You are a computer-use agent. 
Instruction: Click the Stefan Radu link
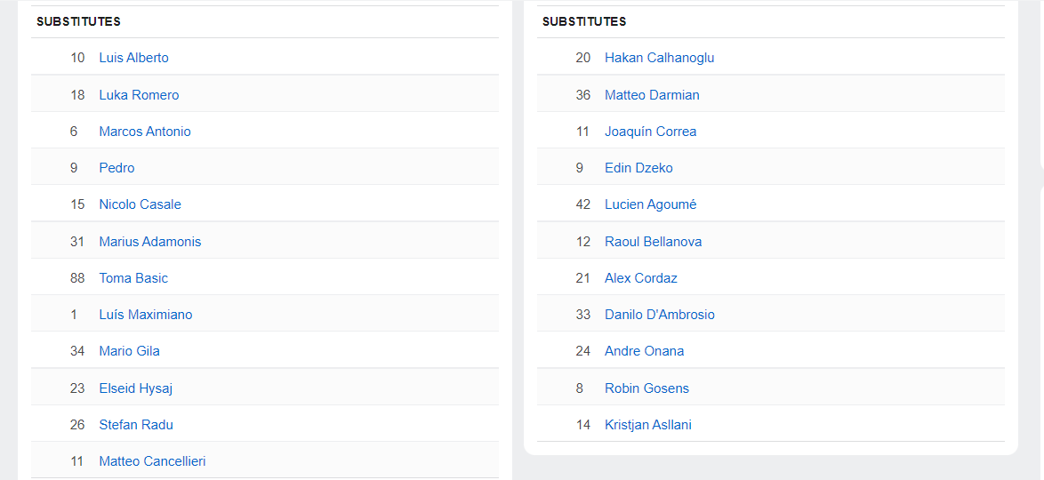tap(136, 425)
